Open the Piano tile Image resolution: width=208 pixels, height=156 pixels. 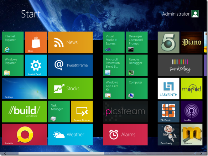[x=192, y=42]
